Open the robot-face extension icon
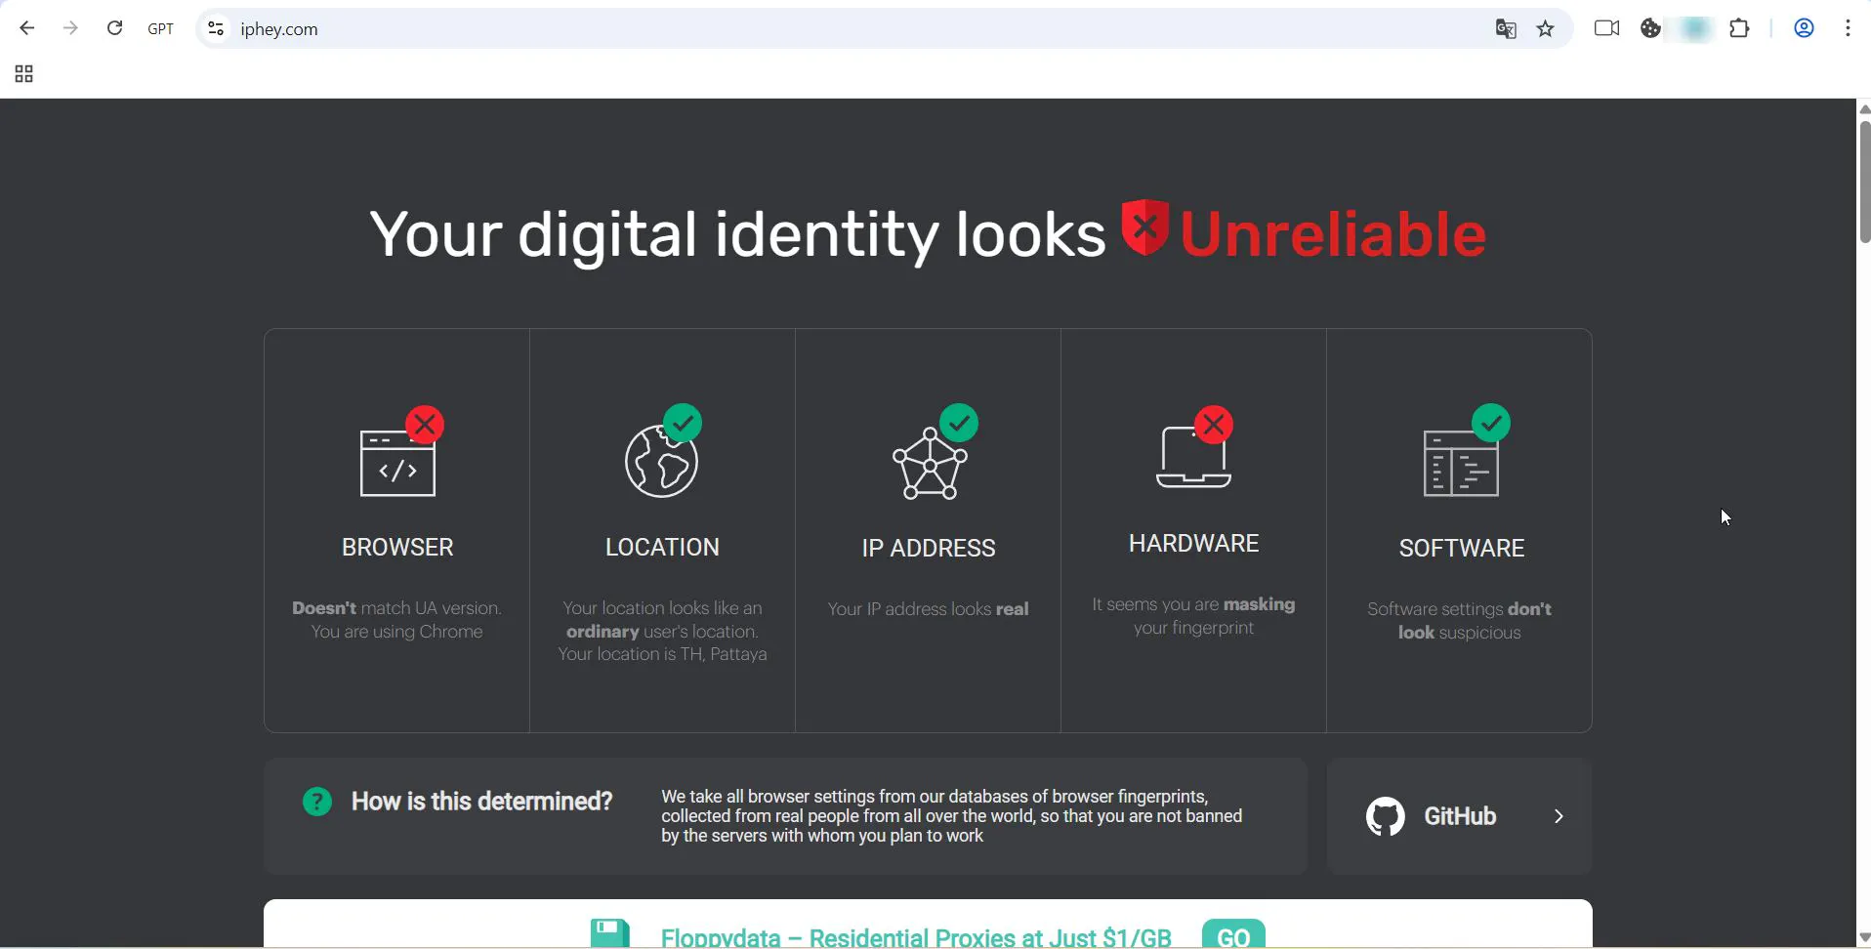This screenshot has width=1871, height=949. point(1651,29)
